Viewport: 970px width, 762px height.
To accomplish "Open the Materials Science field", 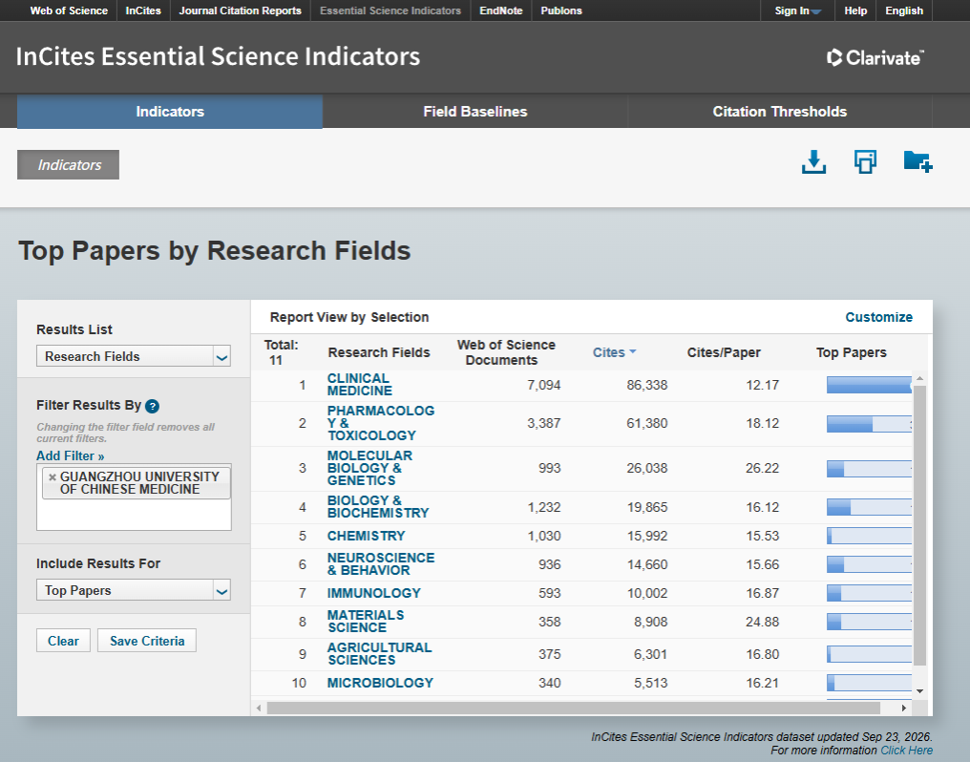I will point(366,622).
